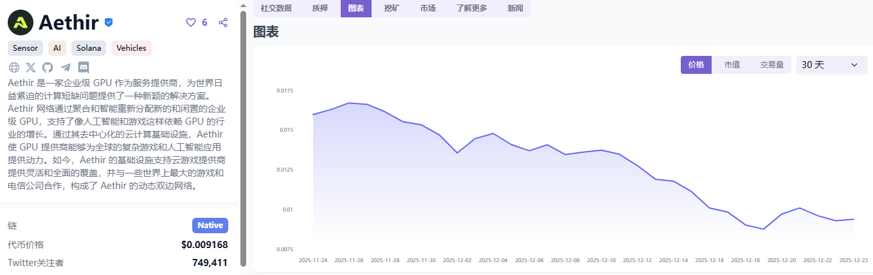Open the Discord server icon
The image size is (873, 275).
pos(83,67)
